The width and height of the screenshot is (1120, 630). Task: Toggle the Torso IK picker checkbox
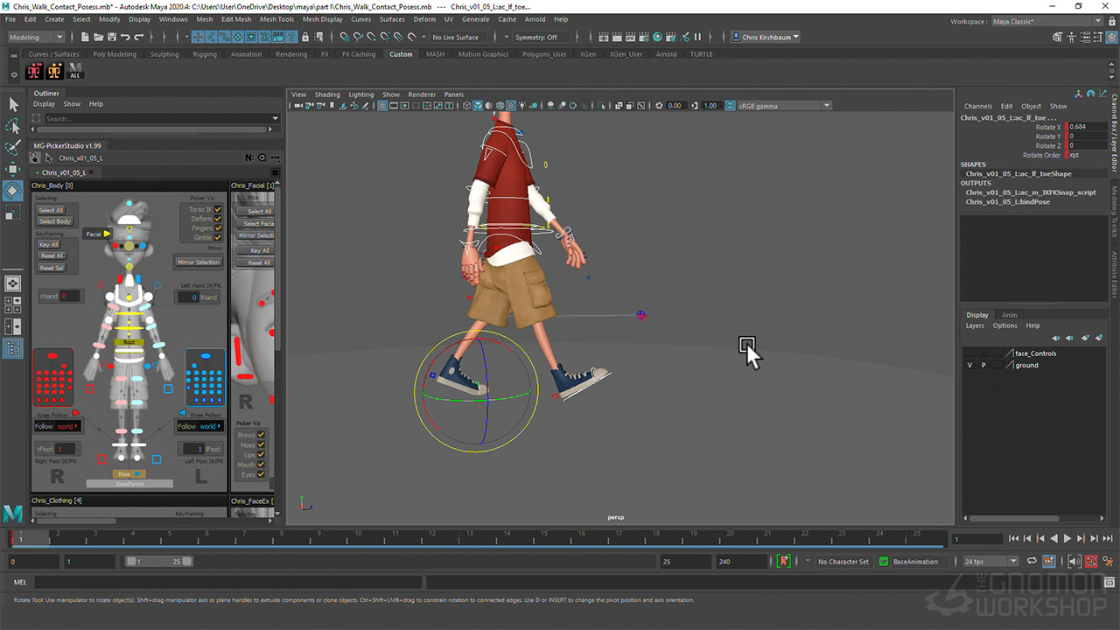[x=218, y=209]
